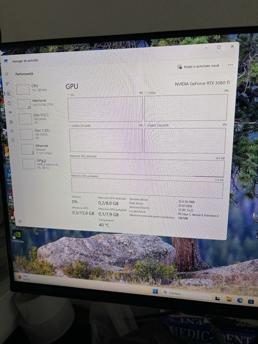The image size is (258, 344).
Task: Click the '40 °C' temperature value
Action: pos(104,225)
